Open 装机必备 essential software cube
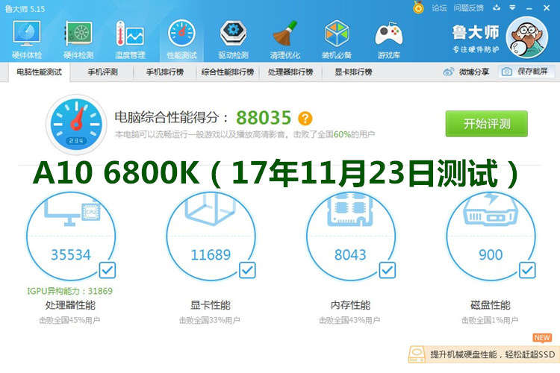 click(x=337, y=40)
